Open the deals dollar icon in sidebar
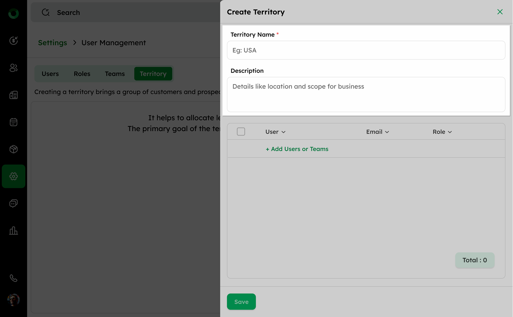513x317 pixels. (x=13, y=41)
